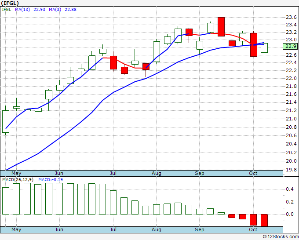
Task: Click the 0.4 MACD axis label
Action: [290, 189]
